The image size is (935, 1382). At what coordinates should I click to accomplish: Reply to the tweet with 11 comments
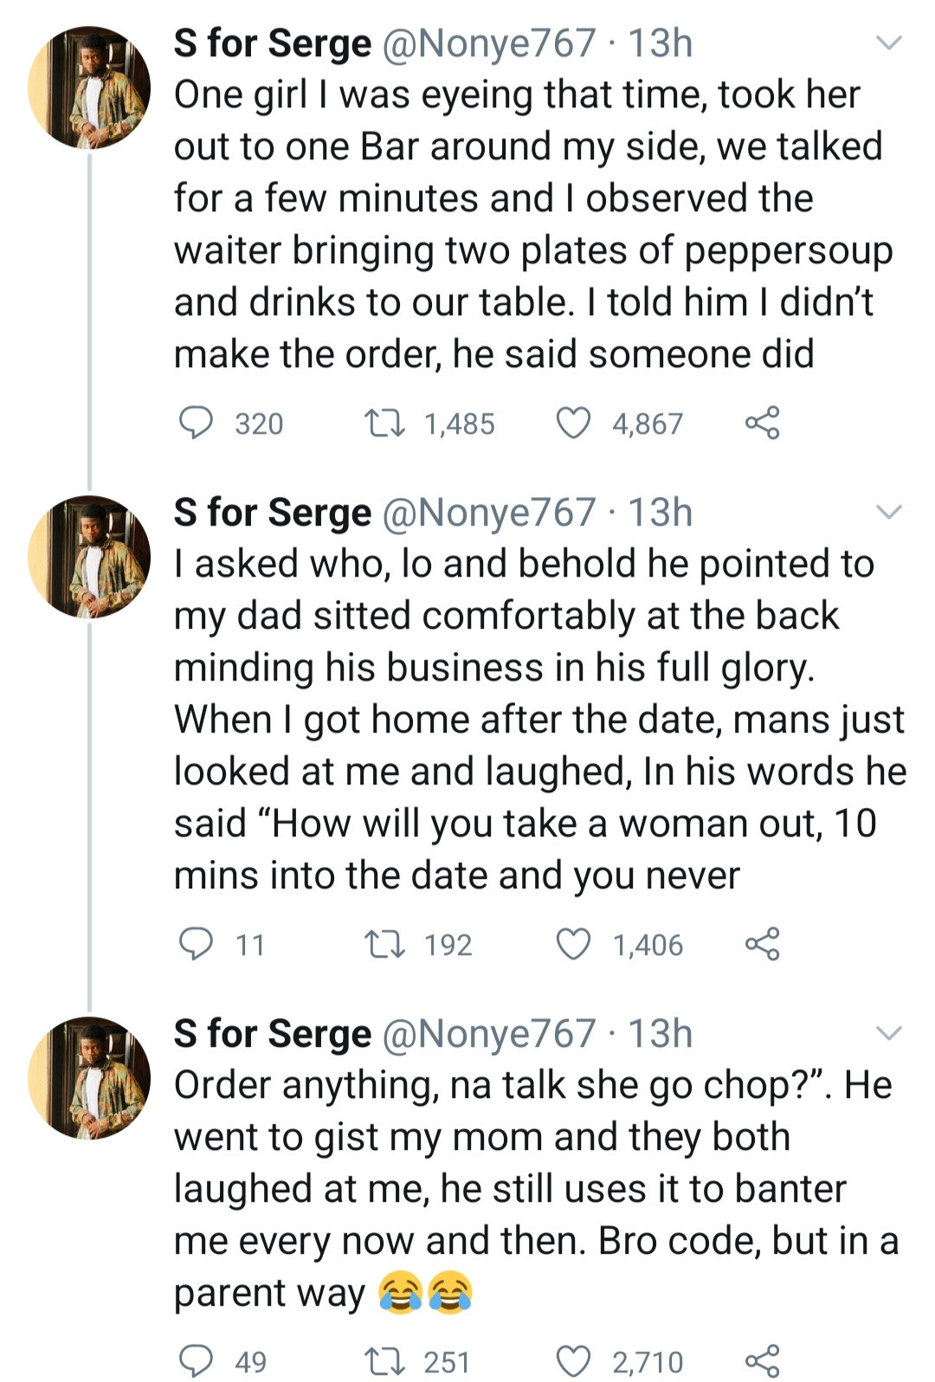coord(196,944)
